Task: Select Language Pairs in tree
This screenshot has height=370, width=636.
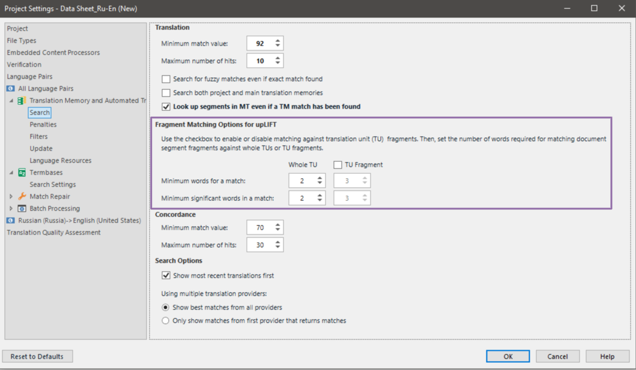Action: click(x=29, y=77)
